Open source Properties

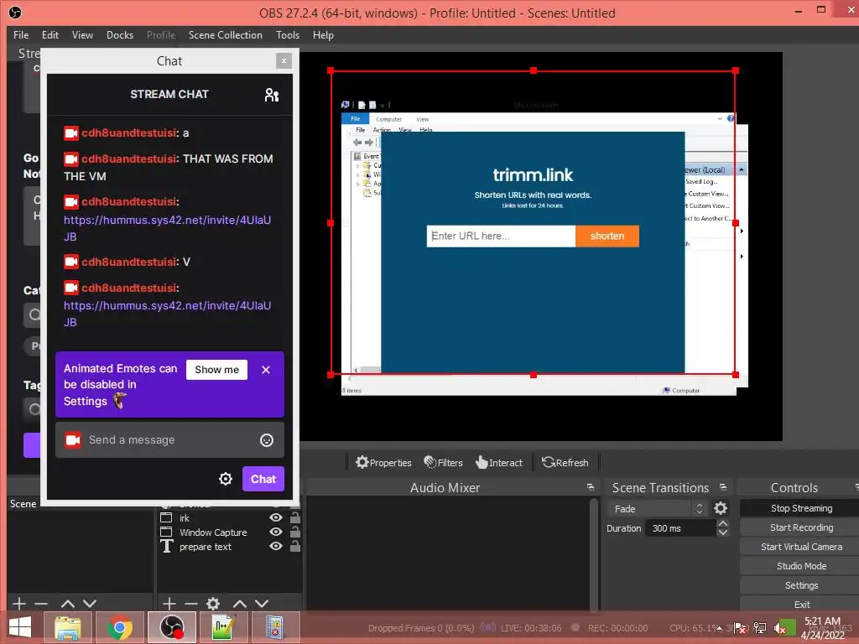(x=383, y=463)
